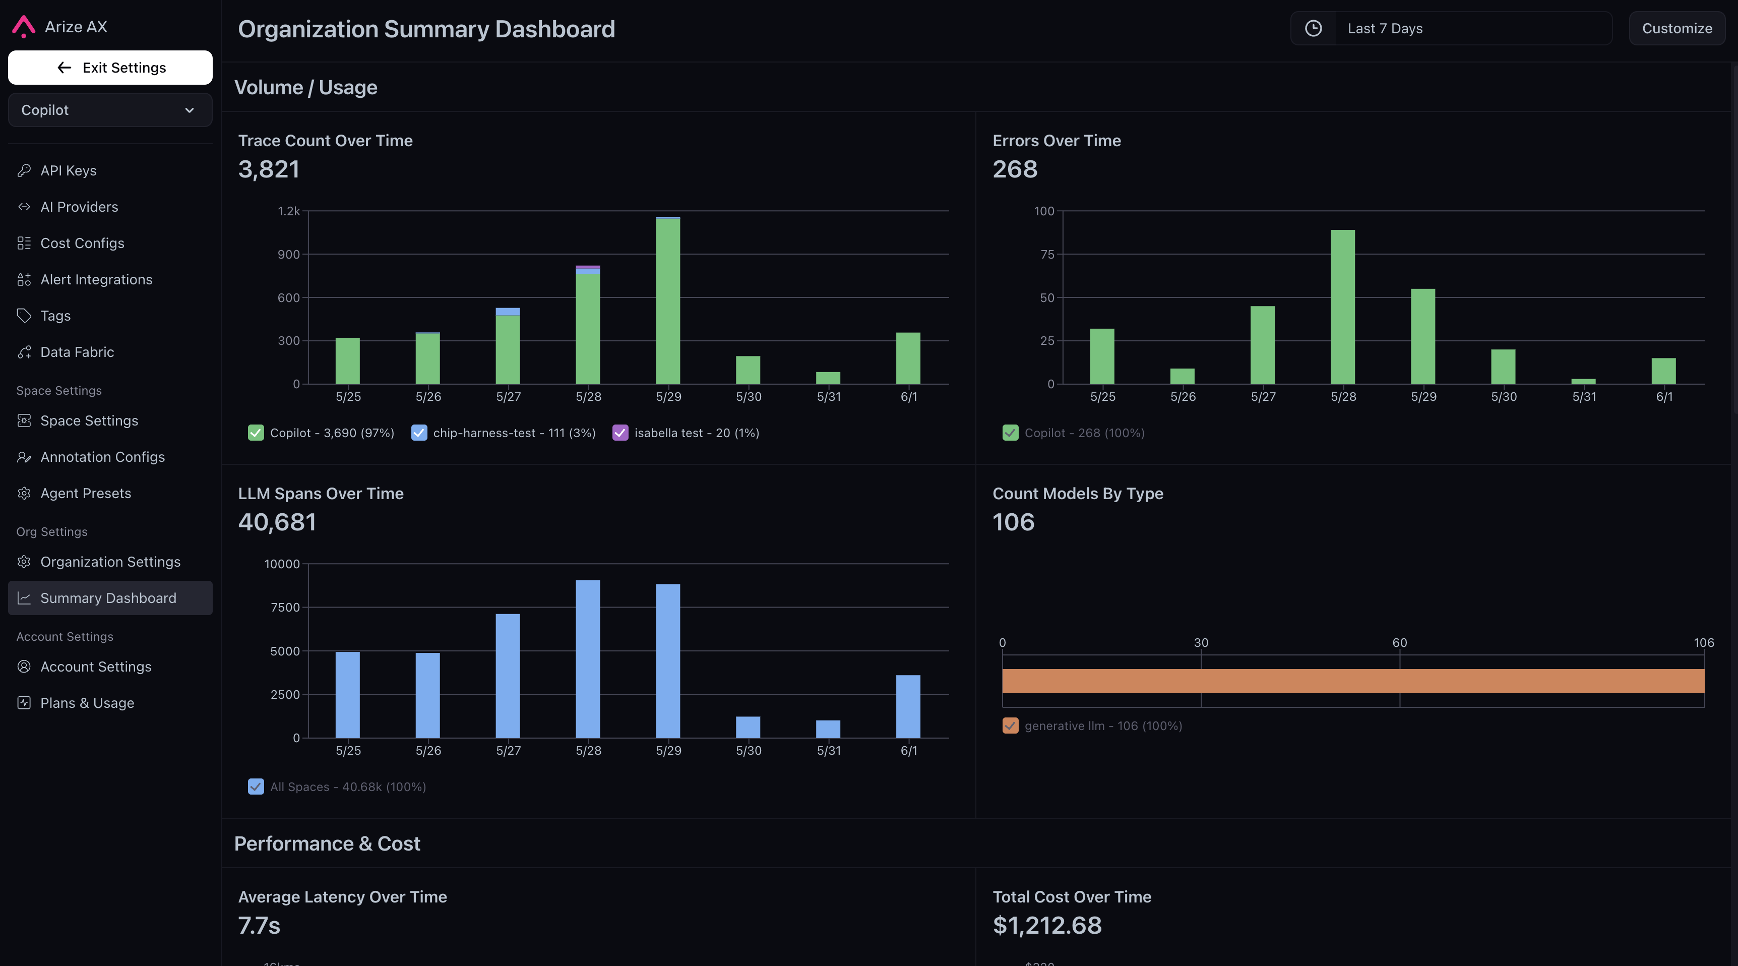Click the Count Models By Type title
This screenshot has width=1738, height=966.
(1078, 494)
